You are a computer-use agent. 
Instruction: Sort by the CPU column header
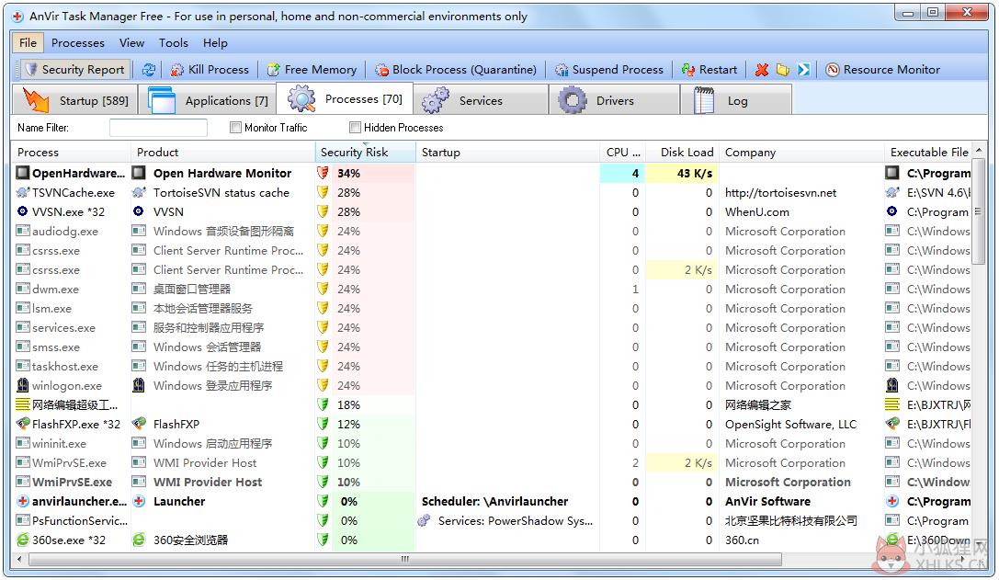[x=623, y=153]
